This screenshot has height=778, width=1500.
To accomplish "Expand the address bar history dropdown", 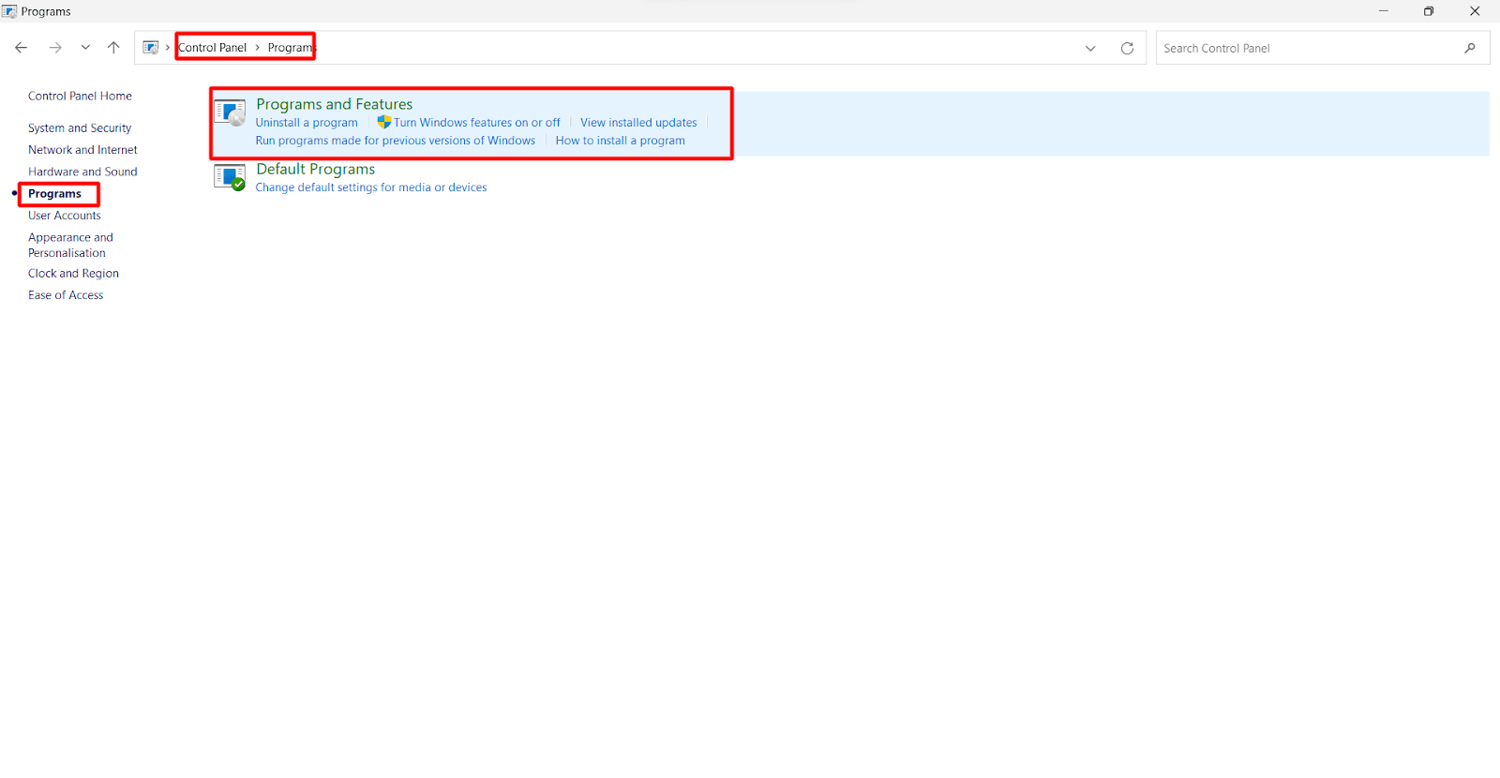I will click(x=1090, y=49).
